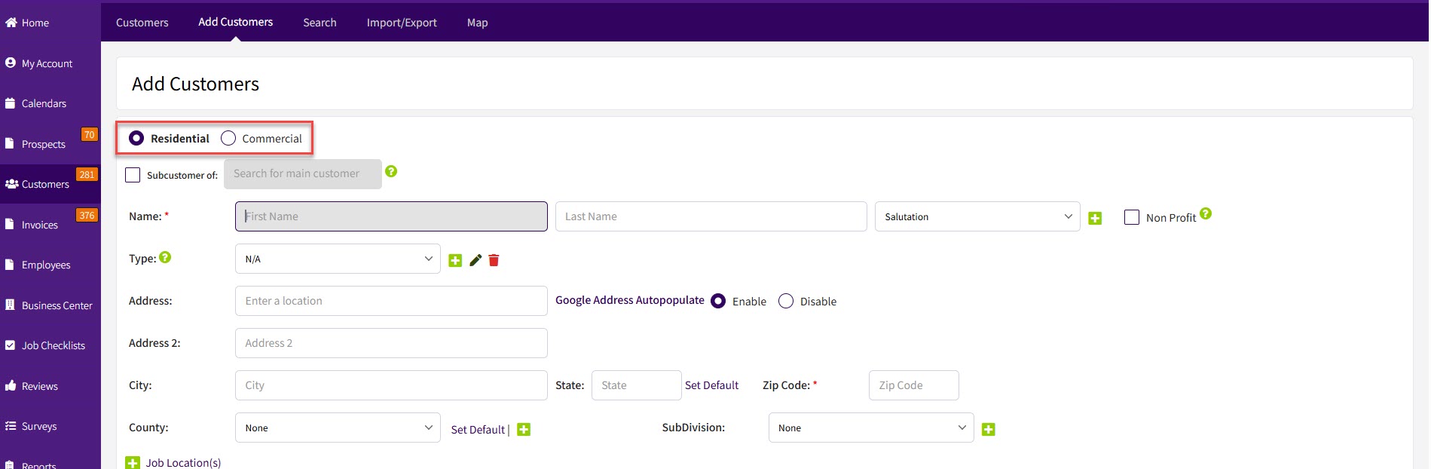The height and width of the screenshot is (469, 1431).
Task: Add a new customer type with green plus
Action: (x=455, y=260)
